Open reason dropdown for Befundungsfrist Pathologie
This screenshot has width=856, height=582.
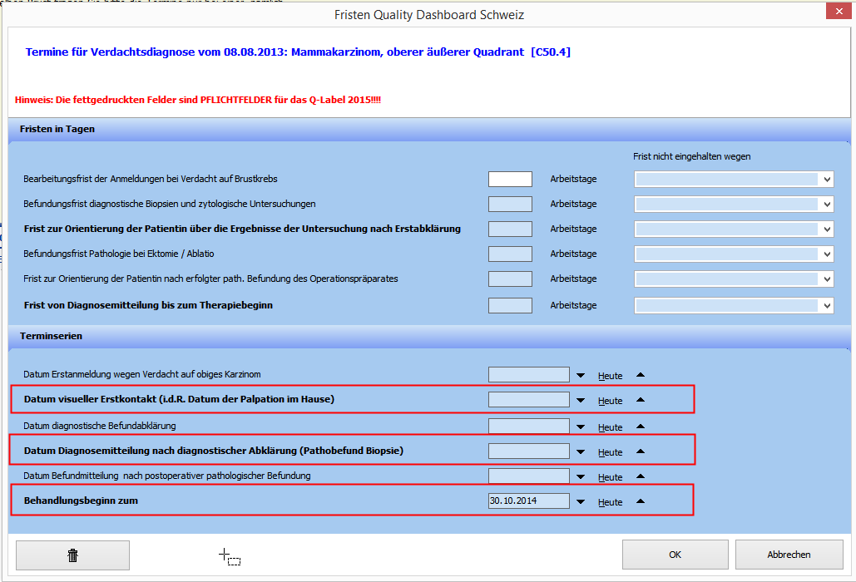pos(827,254)
